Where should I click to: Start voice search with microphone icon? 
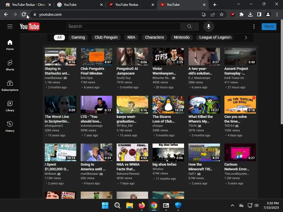point(208,26)
